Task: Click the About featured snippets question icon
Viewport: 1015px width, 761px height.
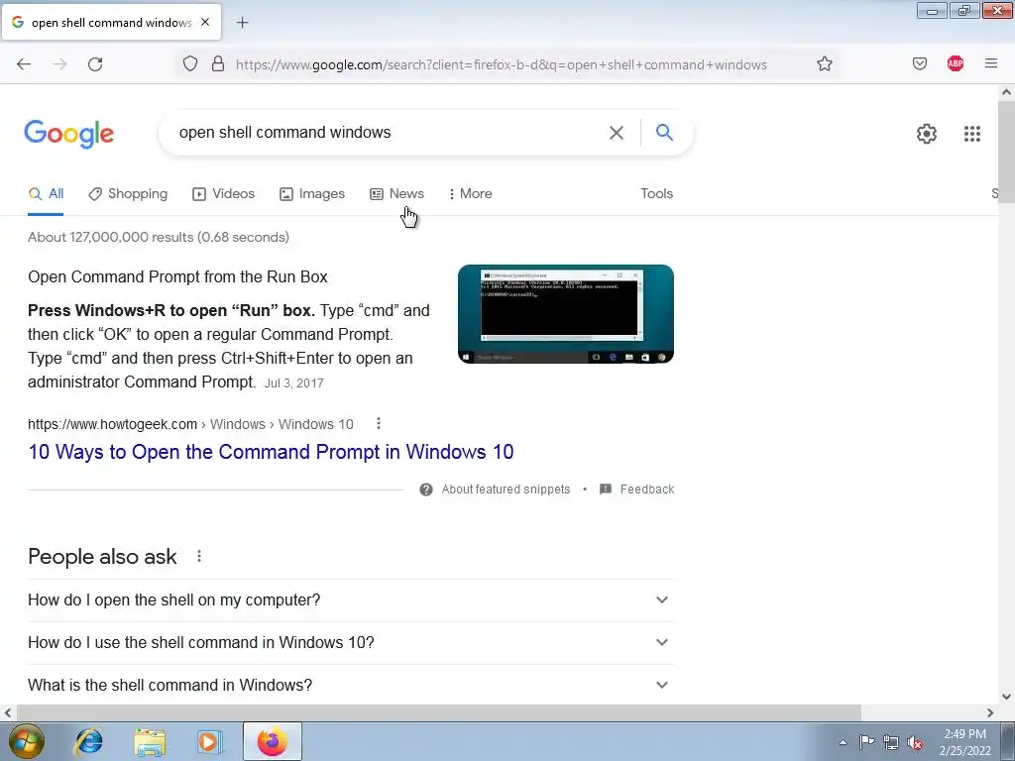Action: click(x=426, y=489)
